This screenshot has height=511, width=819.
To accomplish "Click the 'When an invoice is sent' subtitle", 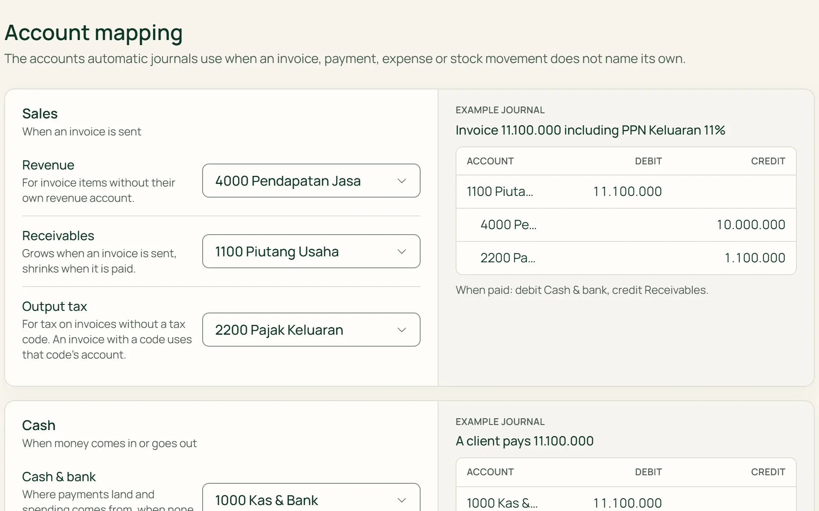I will click(81, 132).
